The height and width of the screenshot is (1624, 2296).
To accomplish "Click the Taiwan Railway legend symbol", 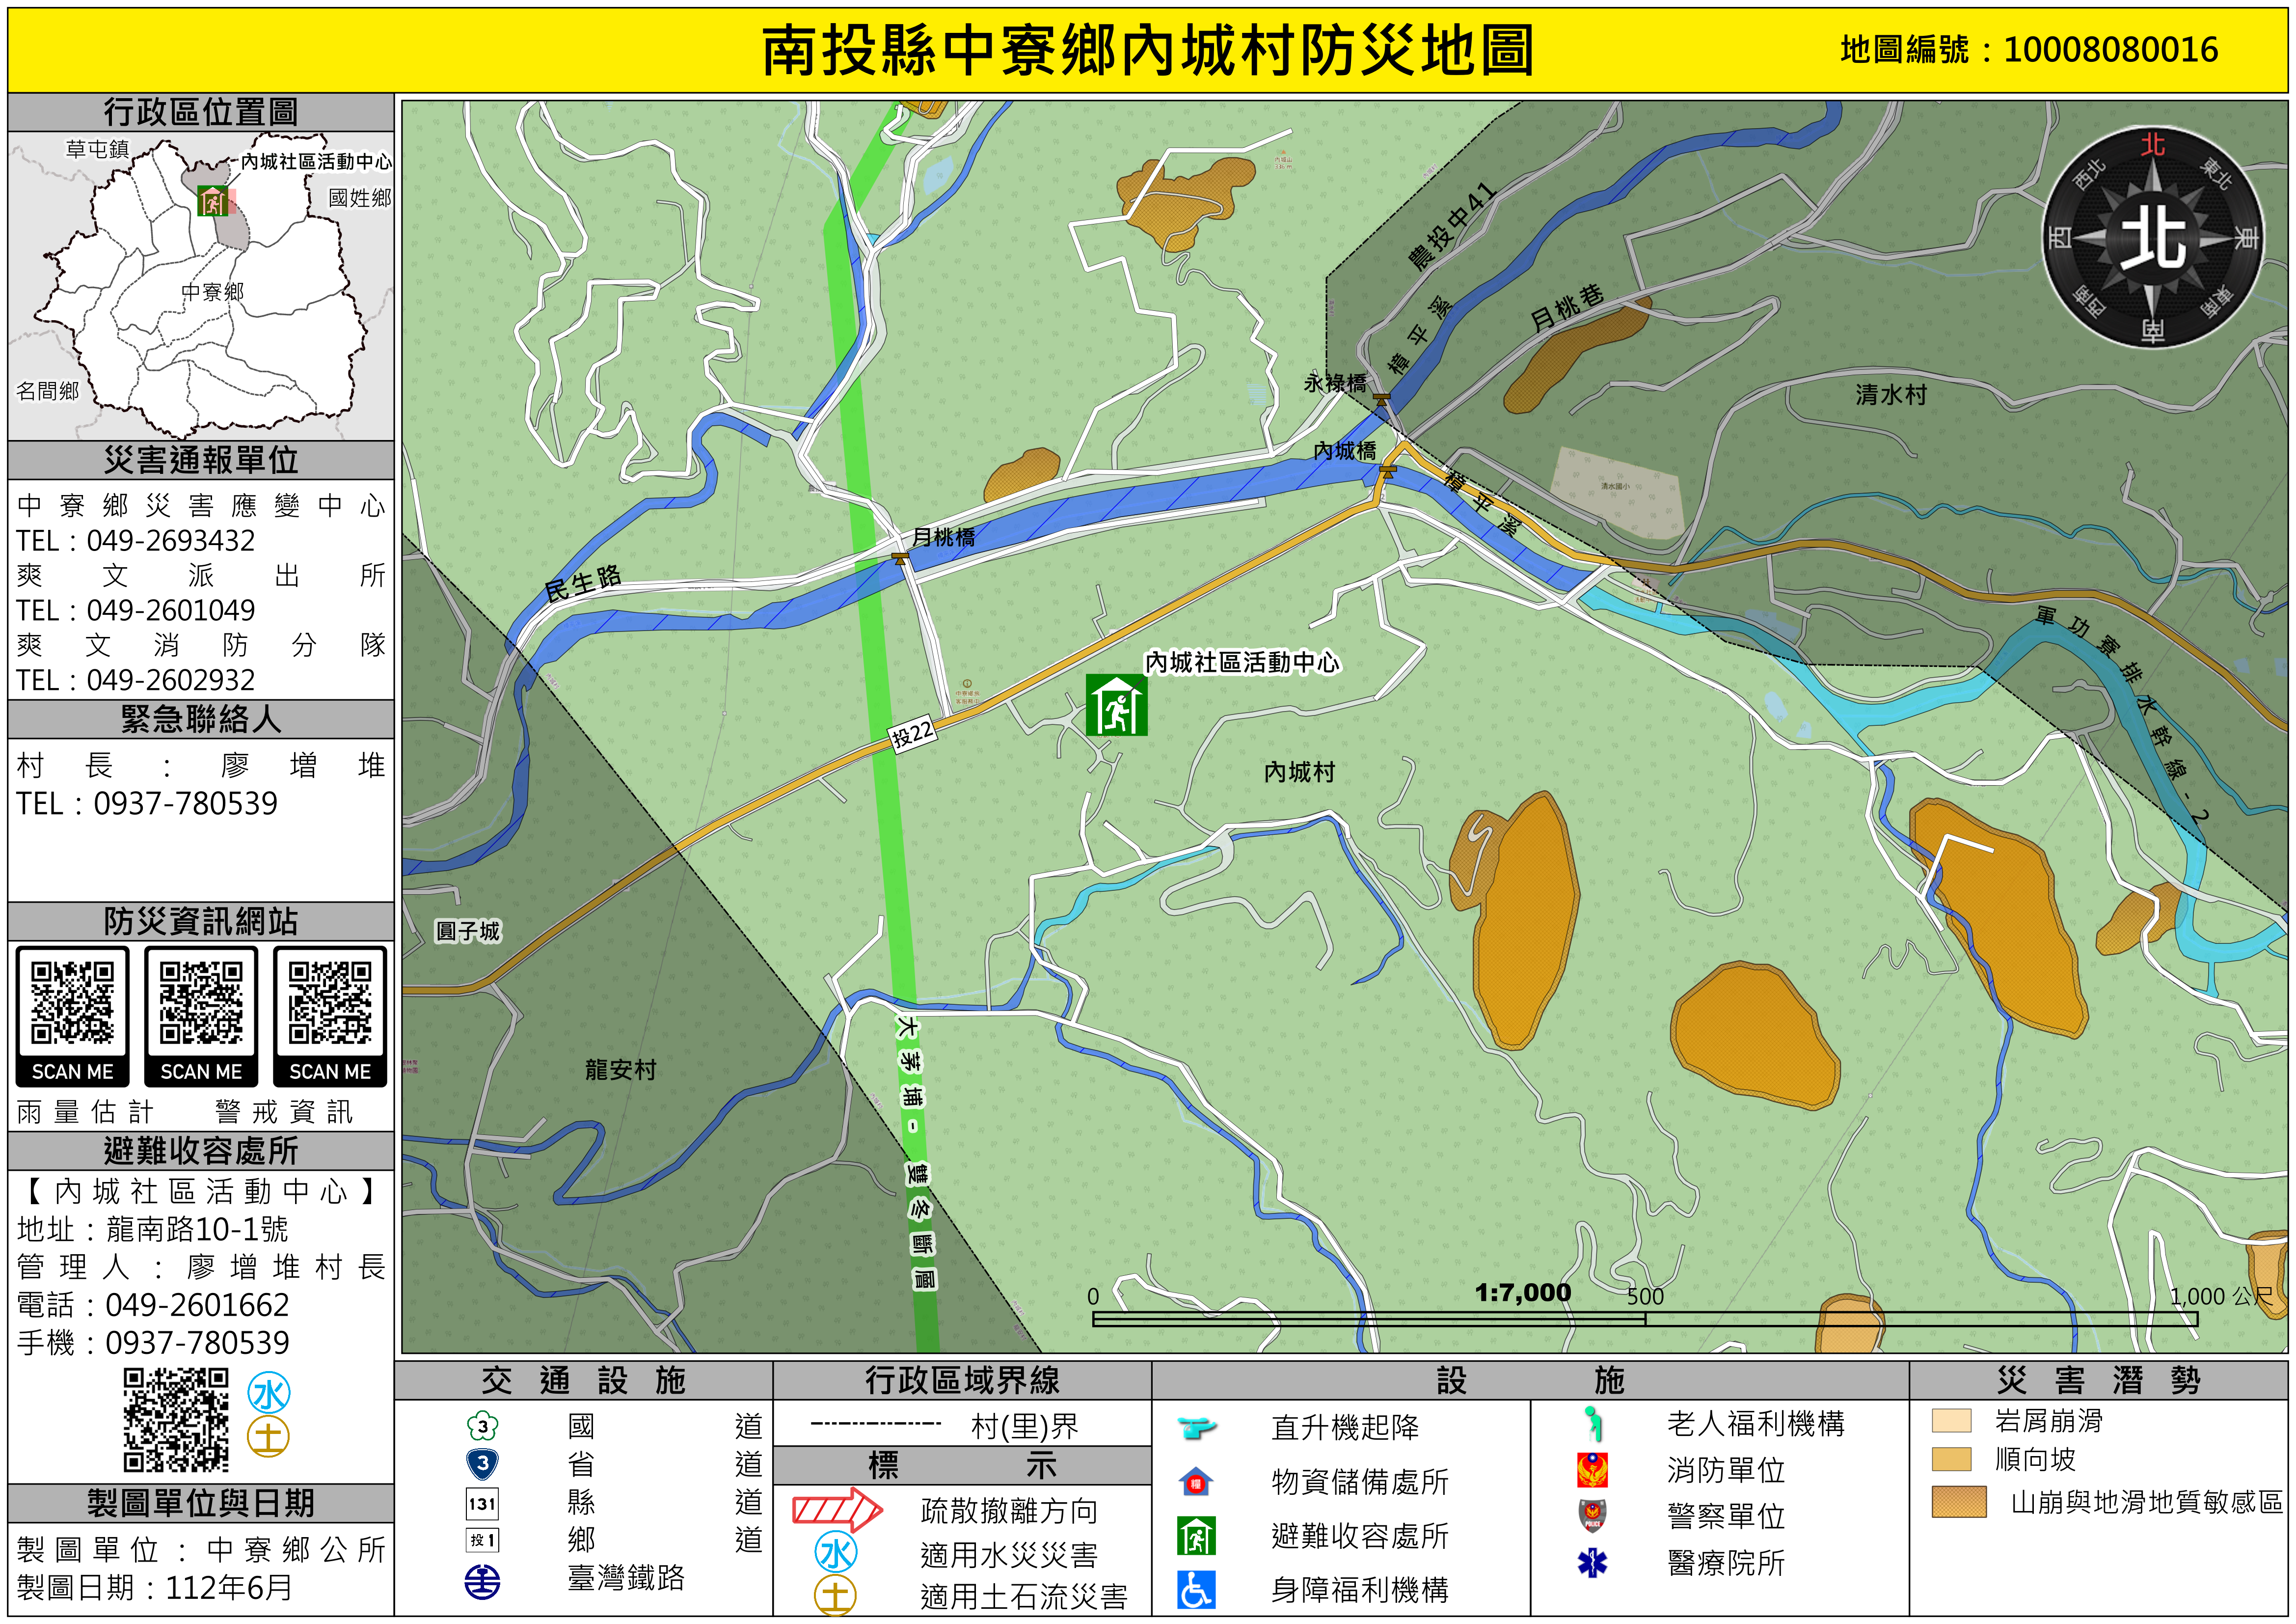I will [483, 1581].
